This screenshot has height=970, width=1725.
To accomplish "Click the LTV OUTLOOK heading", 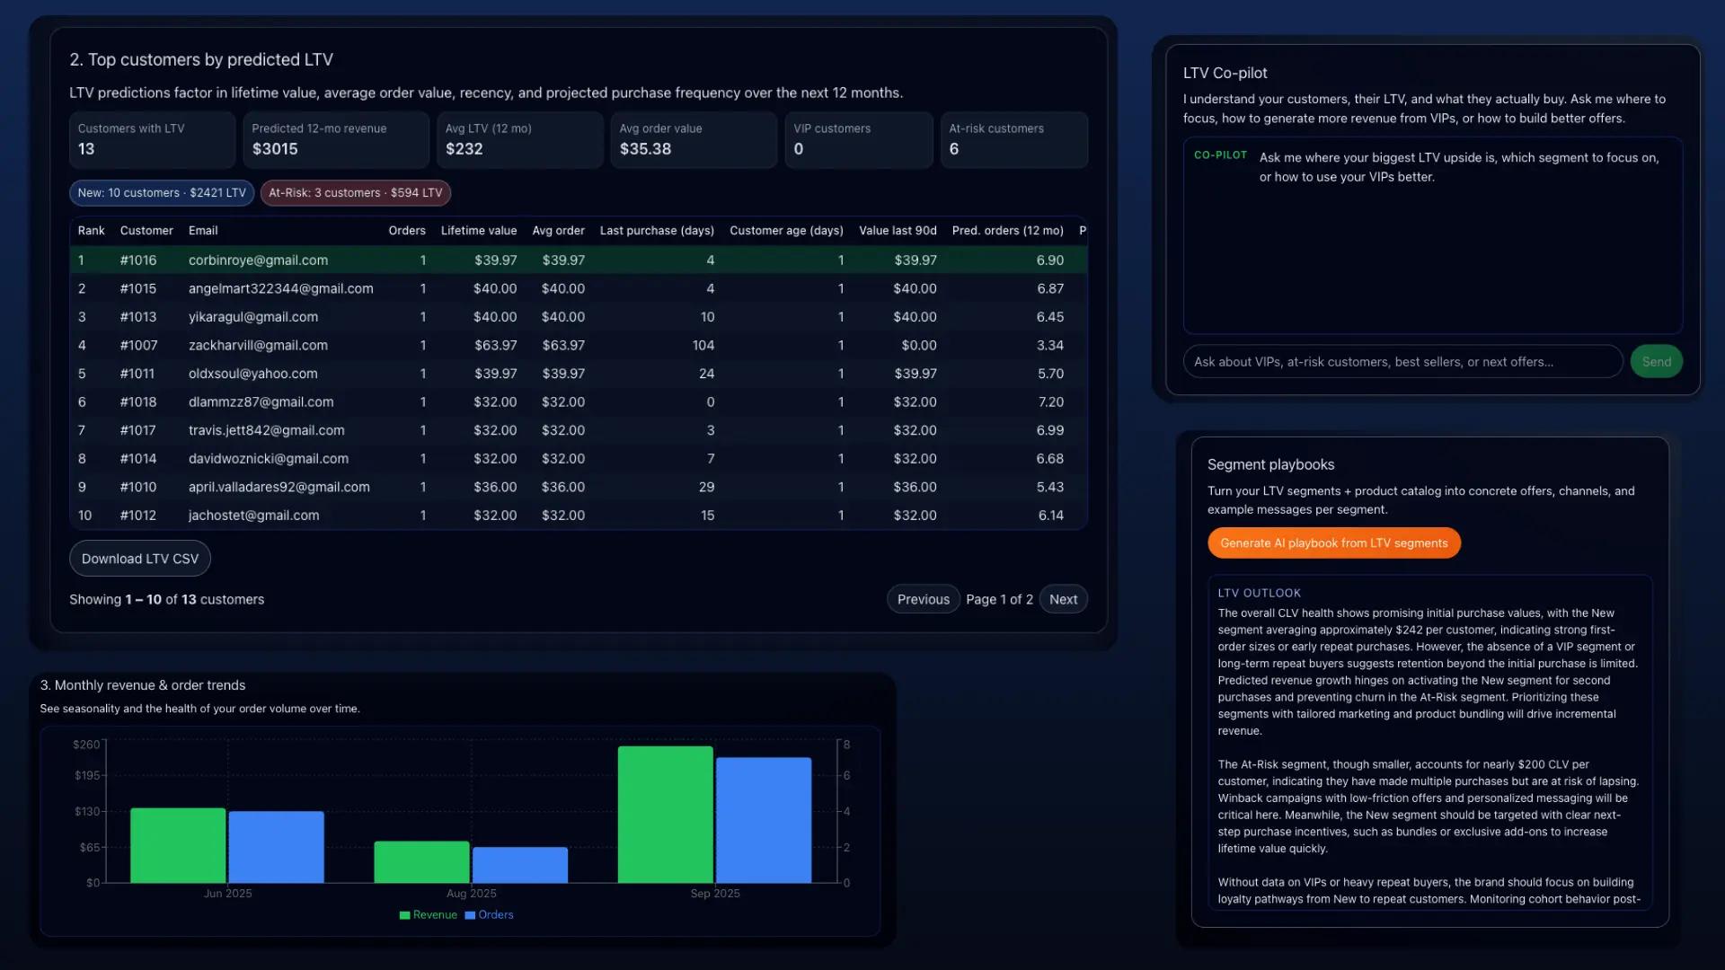I will [x=1259, y=594].
